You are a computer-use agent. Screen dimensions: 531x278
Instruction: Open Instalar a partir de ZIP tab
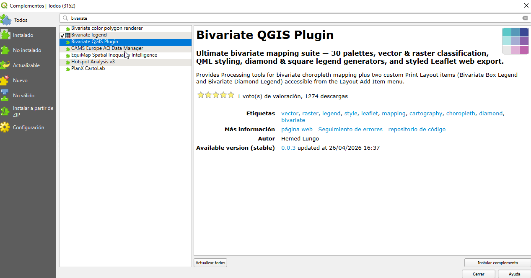(28, 111)
